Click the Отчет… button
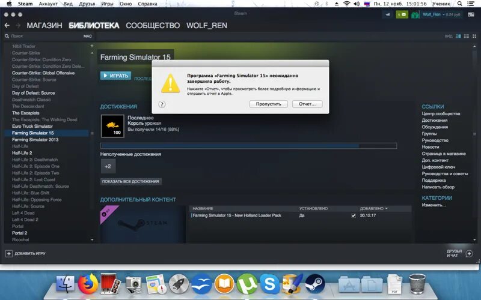This screenshot has height=300, width=481. (x=307, y=104)
